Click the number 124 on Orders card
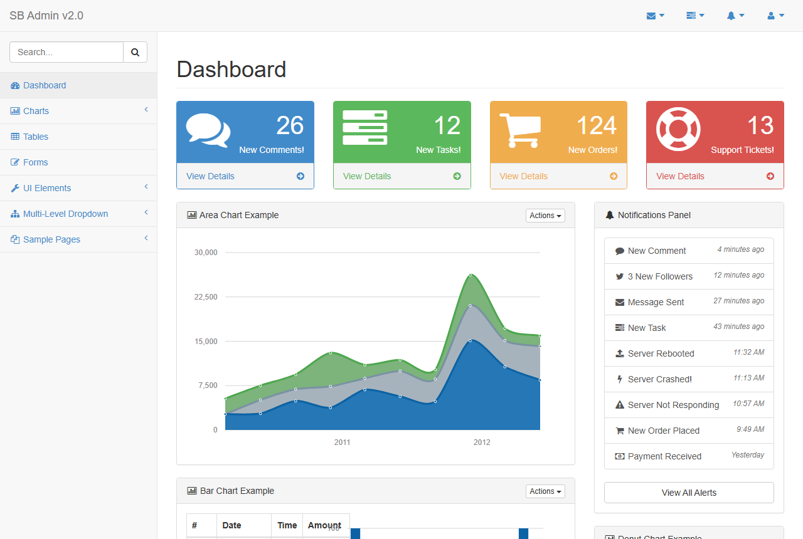Viewport: 803px width, 539px height. pyautogui.click(x=597, y=126)
